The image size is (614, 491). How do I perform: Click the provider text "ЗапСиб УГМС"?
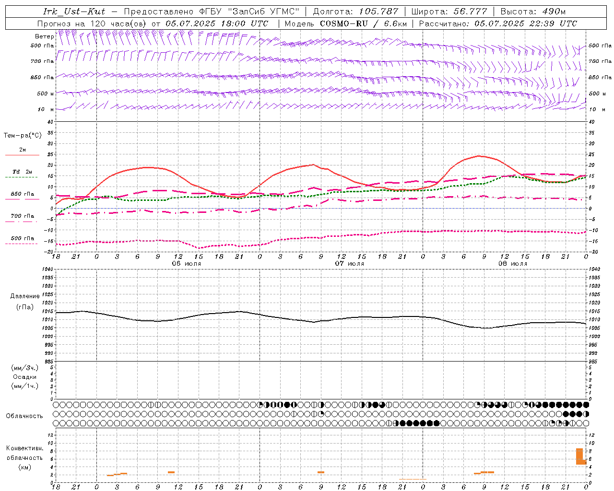[264, 12]
